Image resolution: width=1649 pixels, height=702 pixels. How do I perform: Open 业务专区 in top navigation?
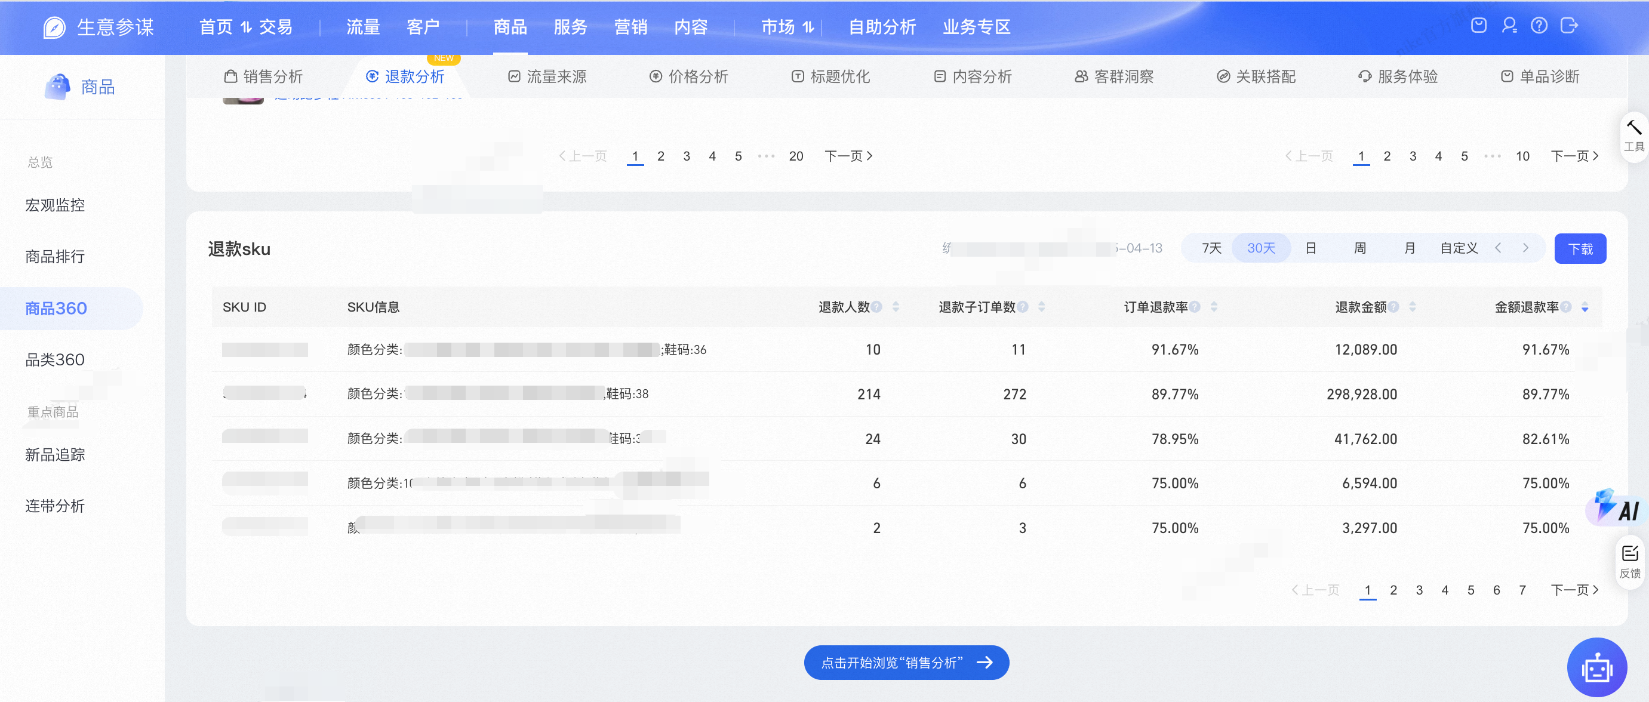[x=976, y=27]
